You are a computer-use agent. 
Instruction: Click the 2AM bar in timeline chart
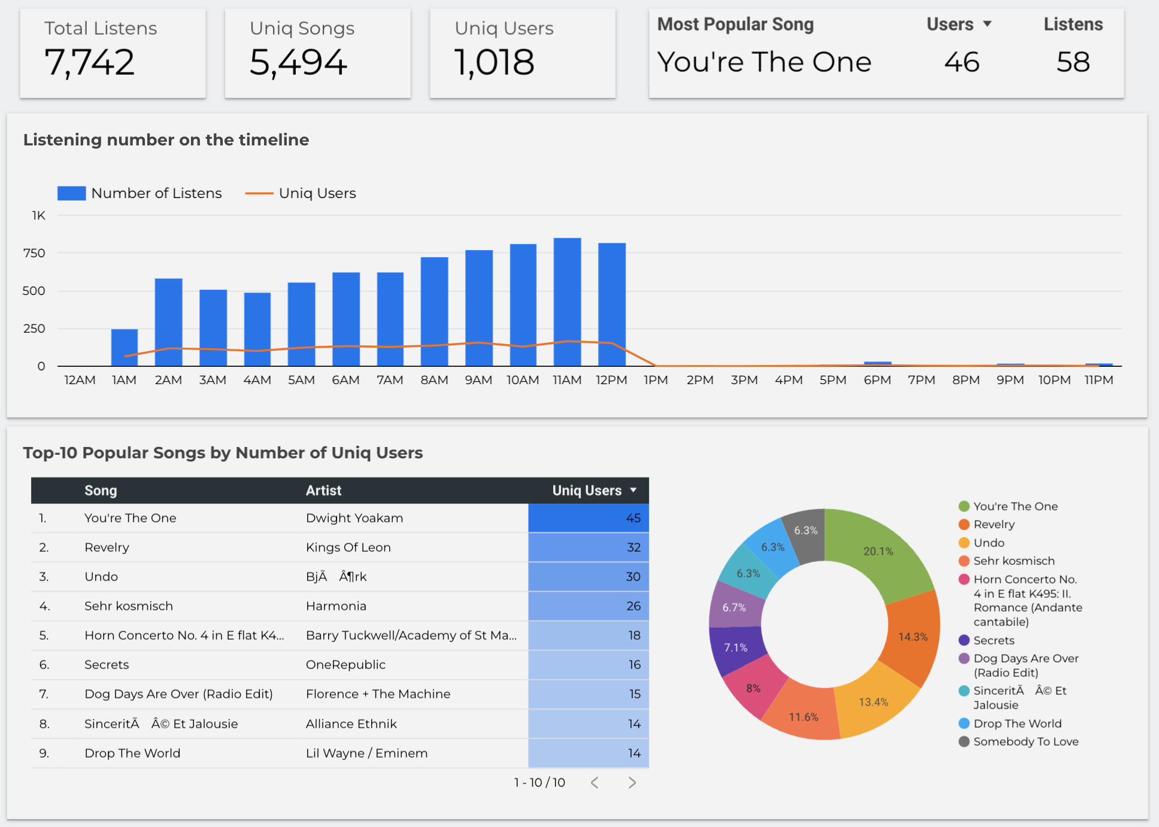click(x=168, y=323)
